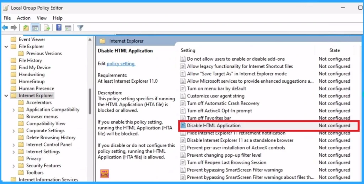Expand the Internet Control Panel node
This screenshot has width=364, height=184.
click(14, 145)
